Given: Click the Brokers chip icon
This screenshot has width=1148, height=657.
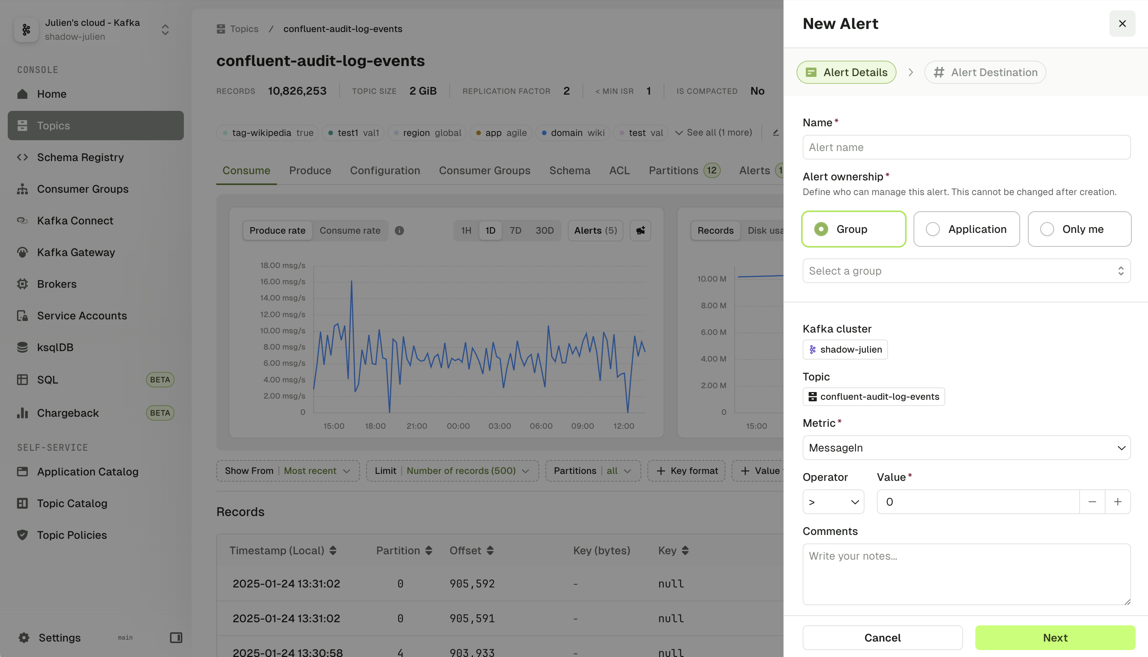Looking at the screenshot, I should (22, 284).
